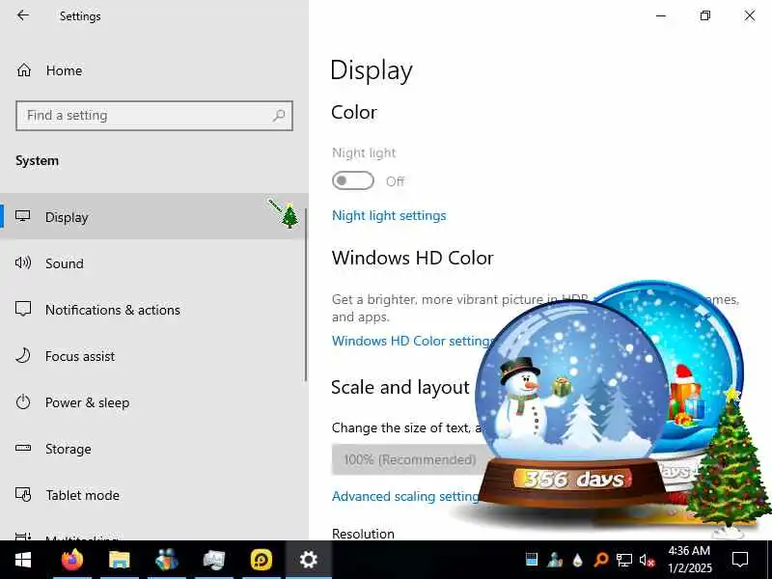Click the Home house icon
772x579 pixels.
click(23, 70)
